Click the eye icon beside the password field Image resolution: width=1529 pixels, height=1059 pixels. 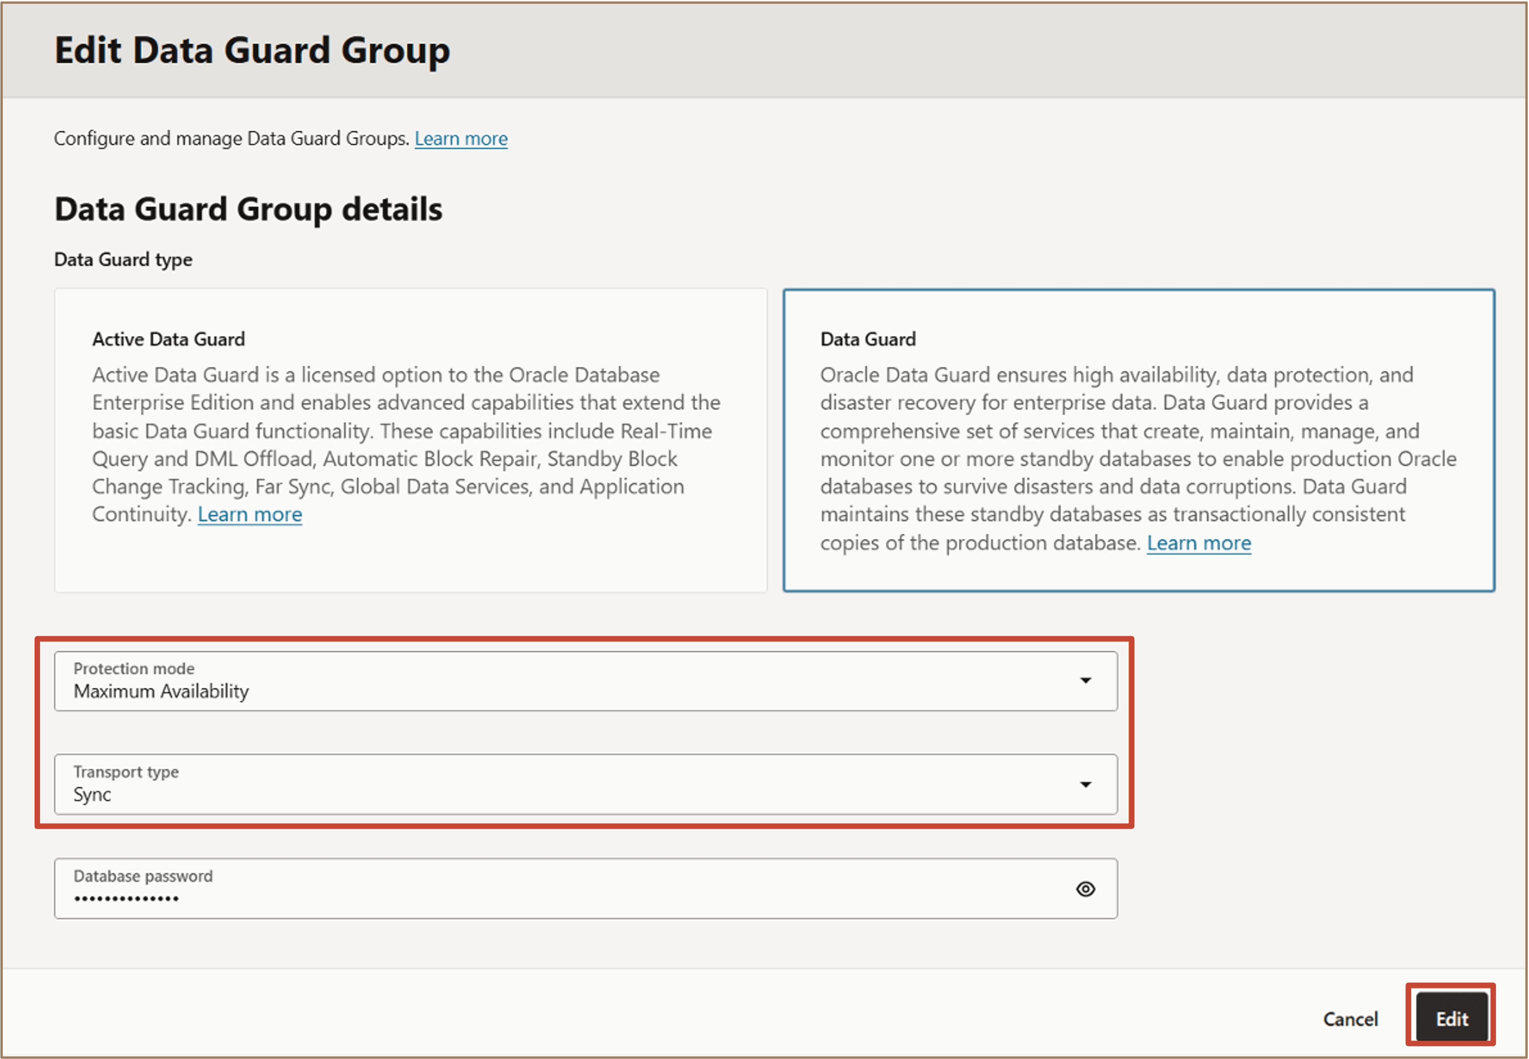click(1085, 888)
